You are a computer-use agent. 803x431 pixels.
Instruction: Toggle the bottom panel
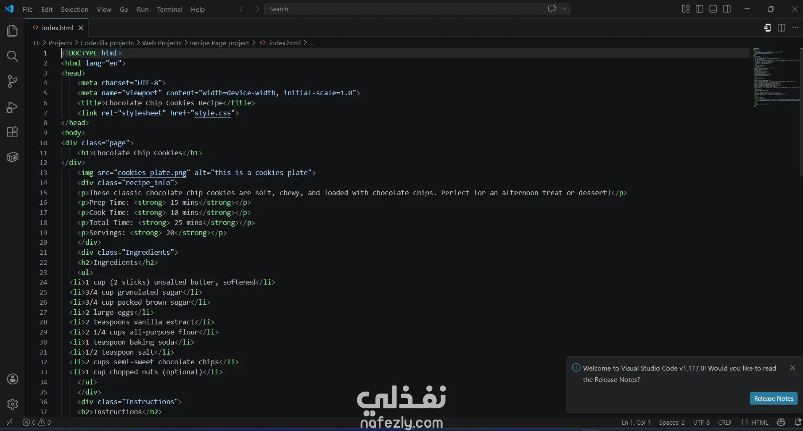713,9
